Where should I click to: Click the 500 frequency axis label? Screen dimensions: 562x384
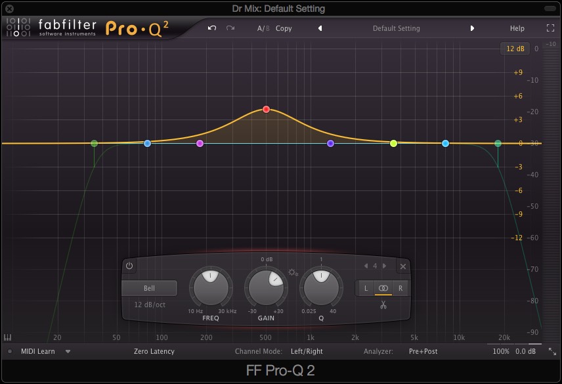pyautogui.click(x=265, y=337)
